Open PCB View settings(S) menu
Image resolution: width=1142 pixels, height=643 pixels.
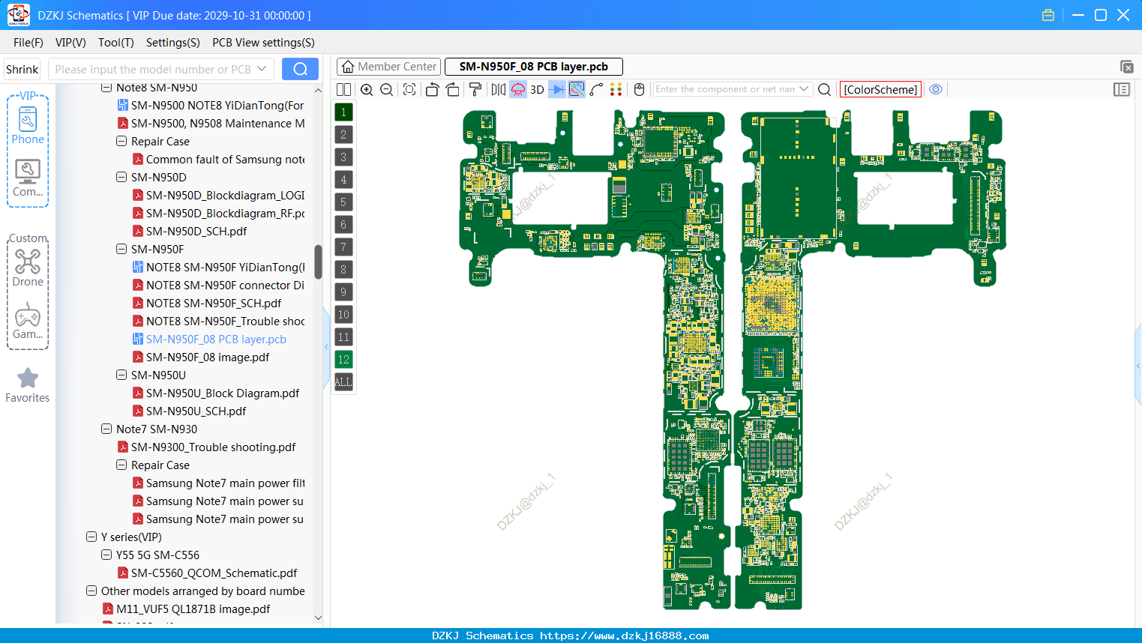tap(263, 43)
